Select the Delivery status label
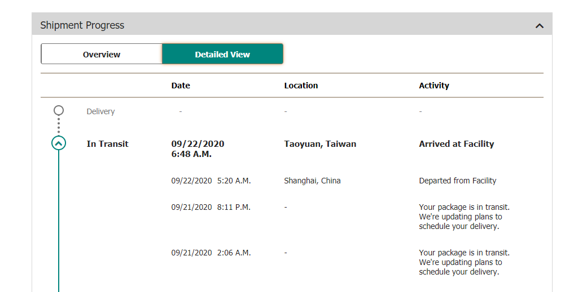The image size is (565, 292). pyautogui.click(x=100, y=111)
